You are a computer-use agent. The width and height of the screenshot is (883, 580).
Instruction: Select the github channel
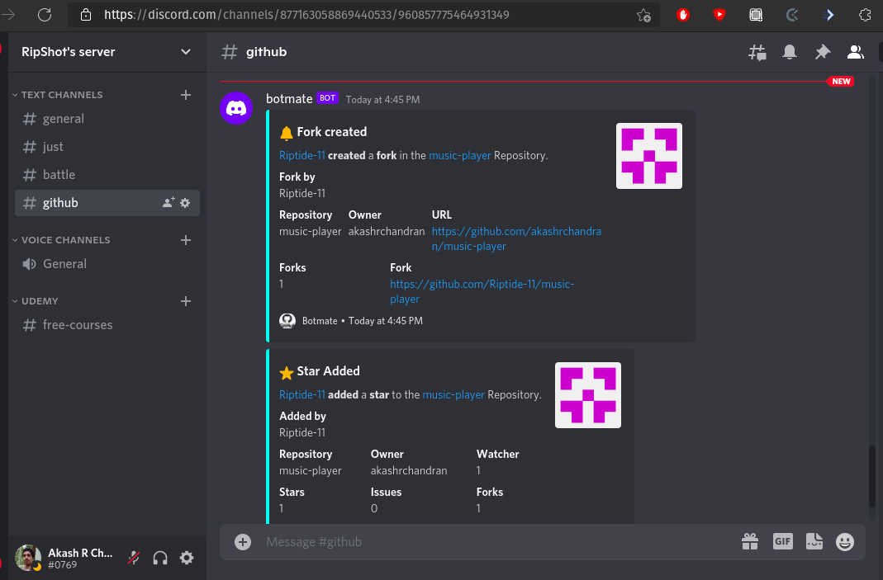107,202
